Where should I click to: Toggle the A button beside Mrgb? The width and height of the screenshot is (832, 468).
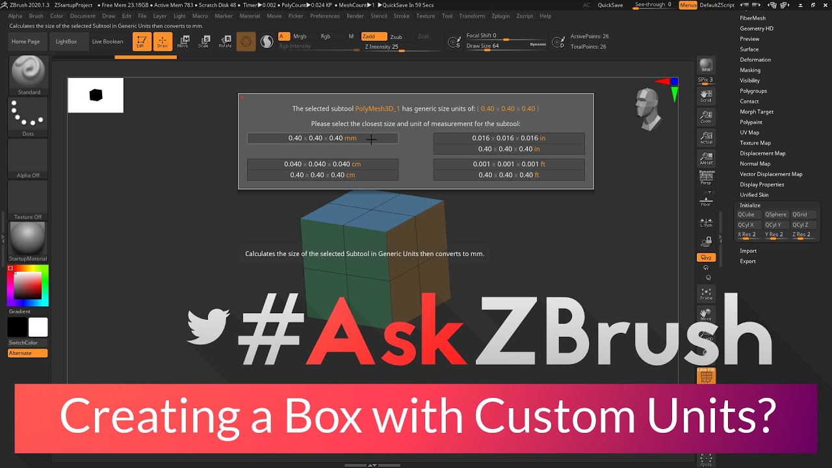click(x=284, y=36)
